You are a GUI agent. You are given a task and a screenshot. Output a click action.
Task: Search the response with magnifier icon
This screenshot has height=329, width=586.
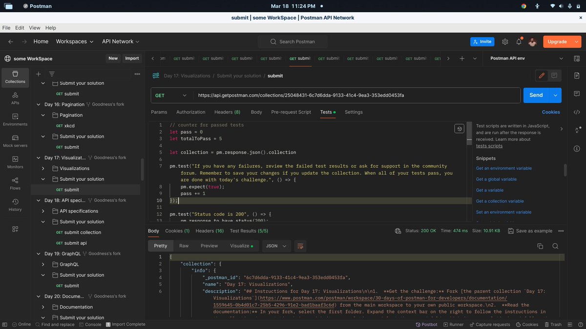pyautogui.click(x=555, y=246)
